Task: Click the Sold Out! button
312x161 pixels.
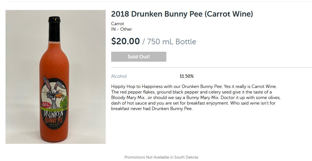Action: click(x=138, y=57)
